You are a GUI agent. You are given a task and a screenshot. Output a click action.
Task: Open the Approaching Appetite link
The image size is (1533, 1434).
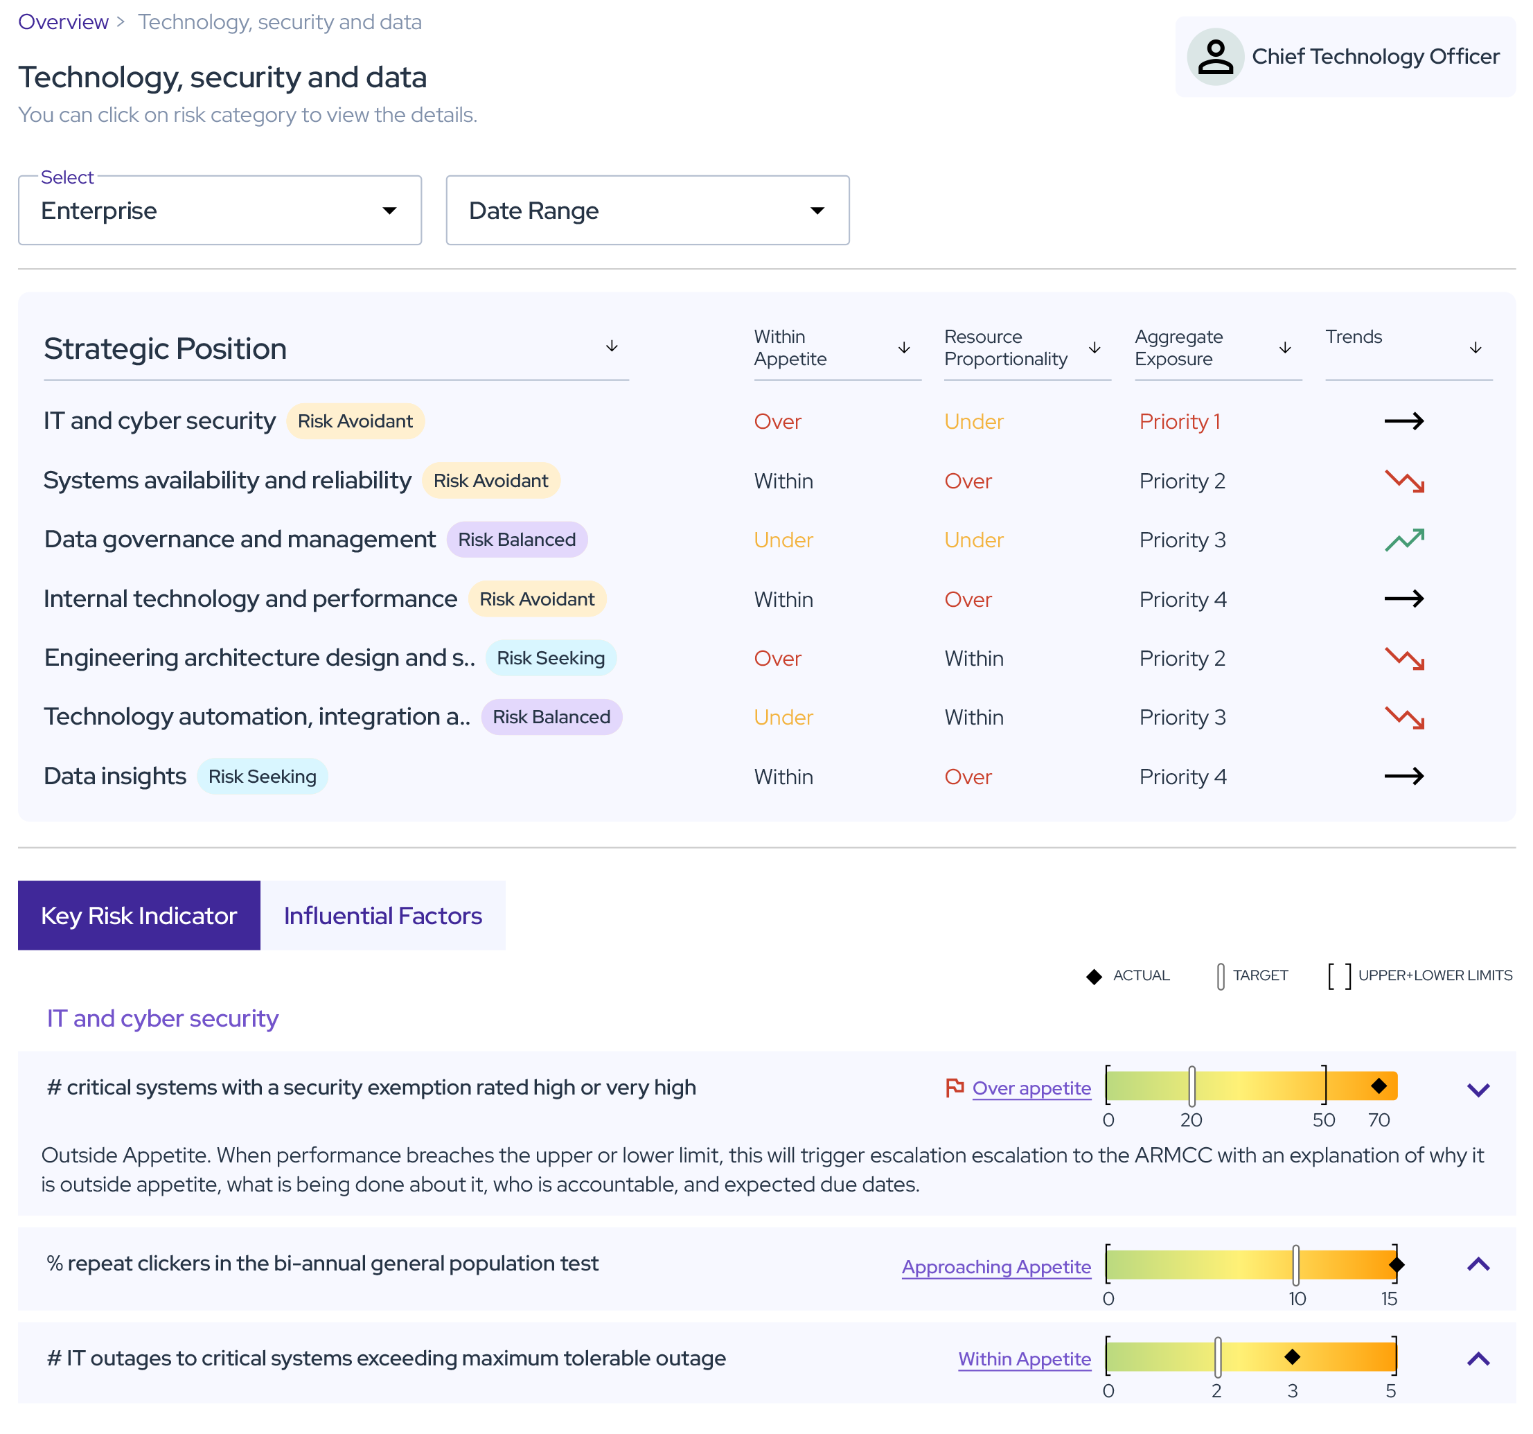[996, 1266]
